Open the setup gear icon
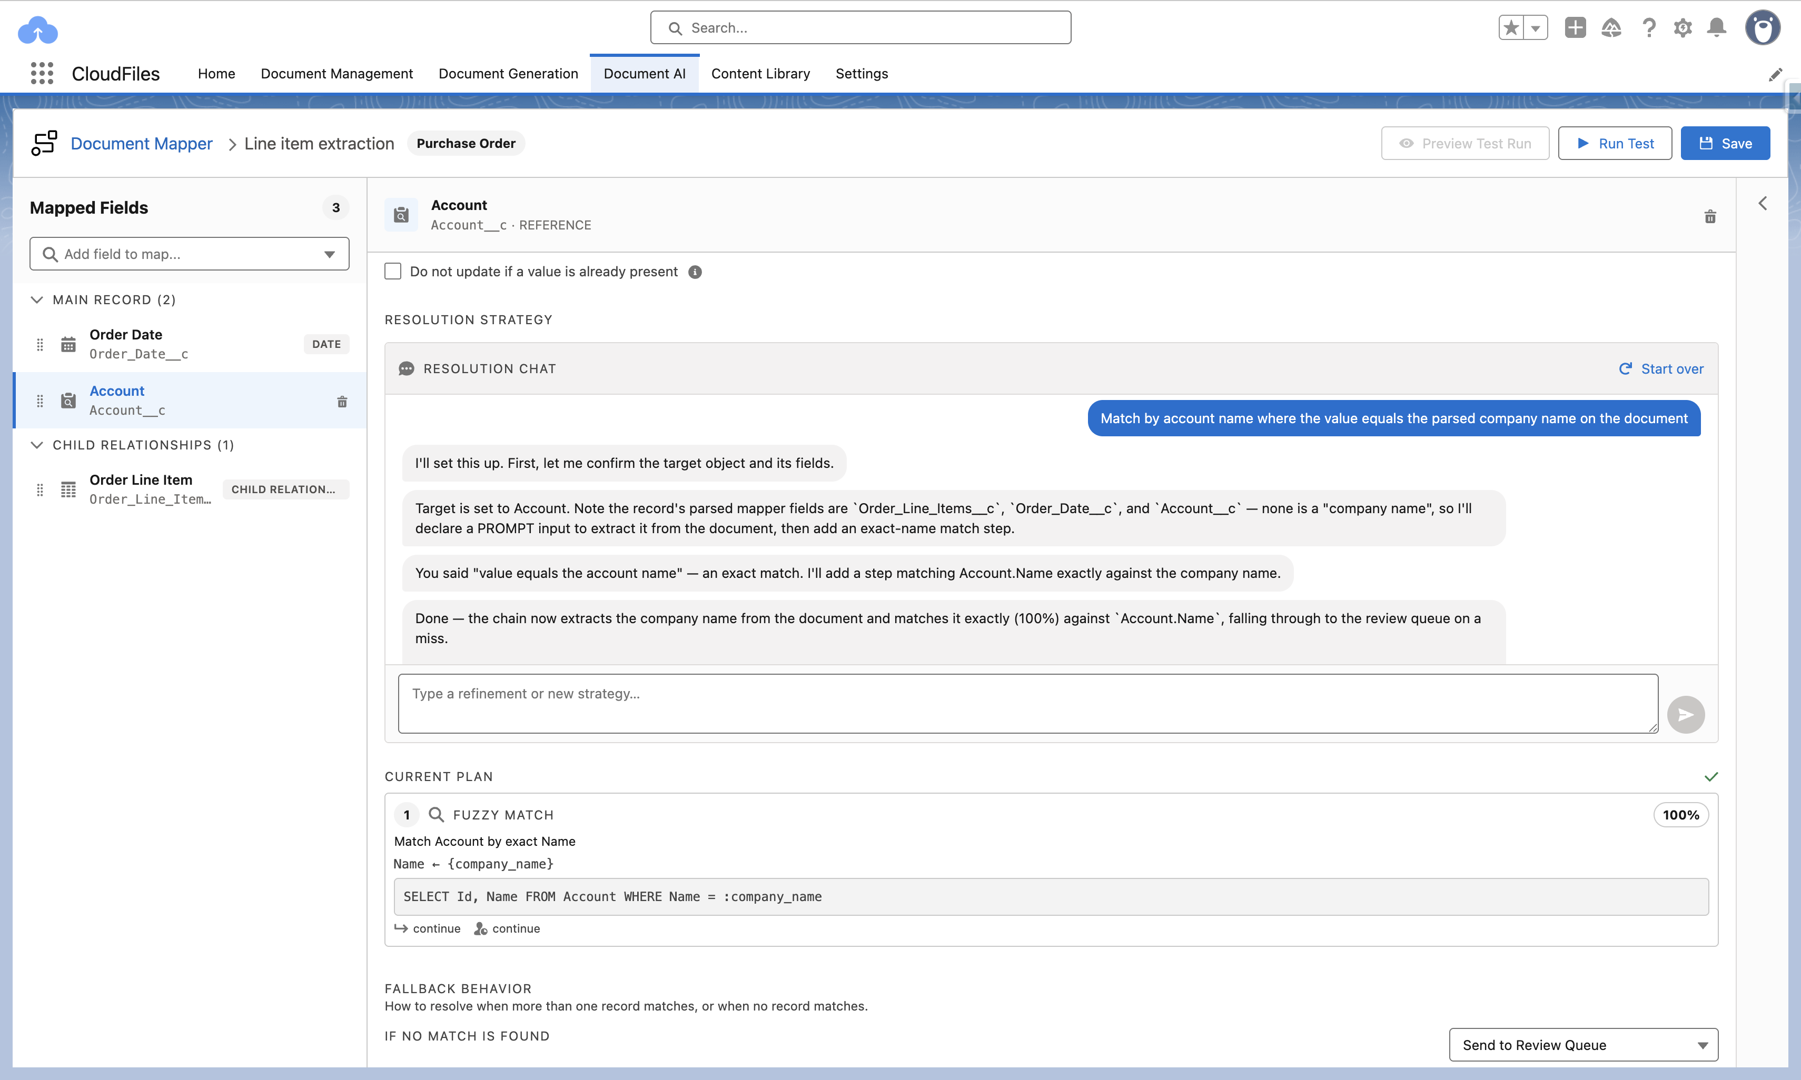 (x=1683, y=28)
